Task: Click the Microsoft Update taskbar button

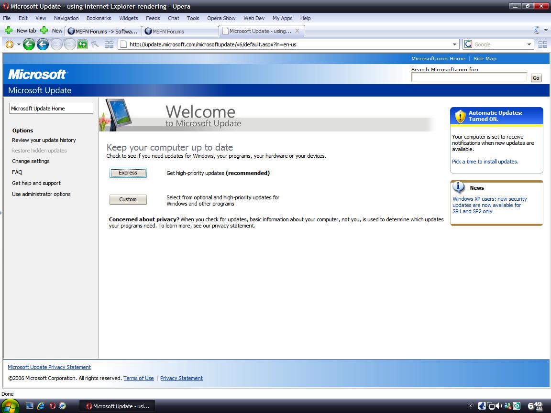Action: (x=118, y=406)
